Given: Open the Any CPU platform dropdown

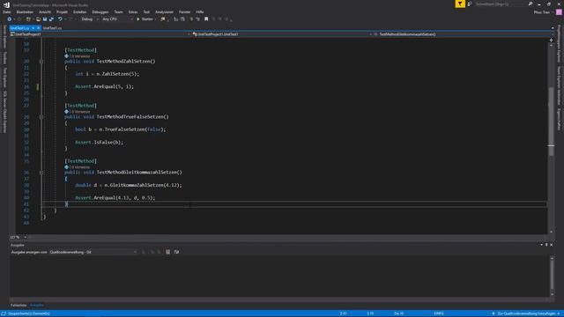Looking at the screenshot, I should pos(117,19).
